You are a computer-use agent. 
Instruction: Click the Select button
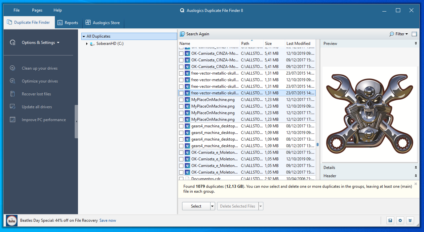pyautogui.click(x=196, y=206)
